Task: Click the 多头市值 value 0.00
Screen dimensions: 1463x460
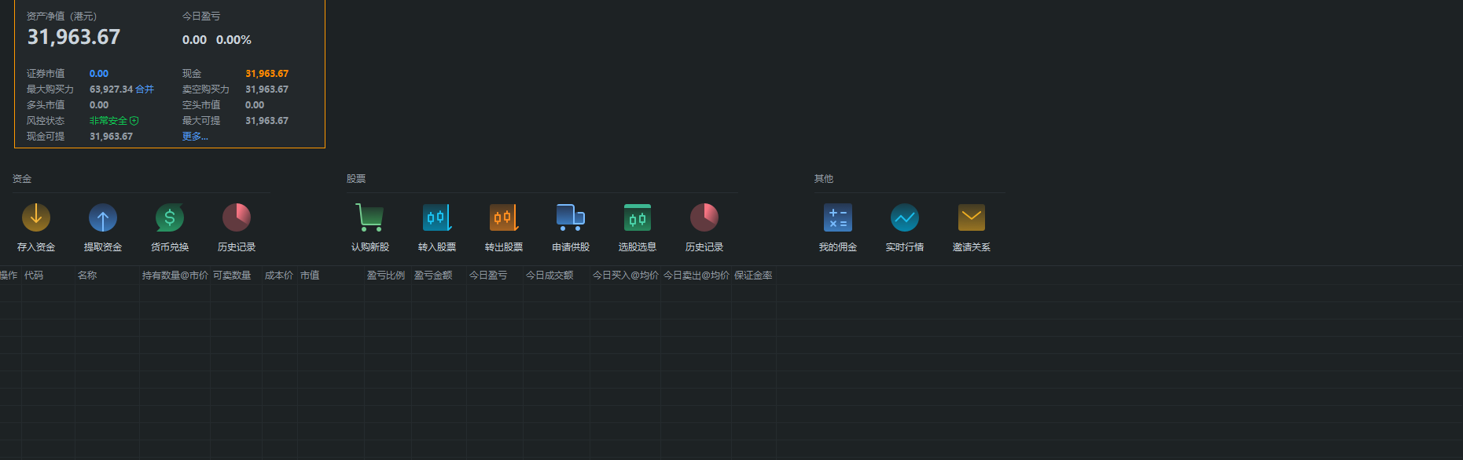Action: click(99, 105)
